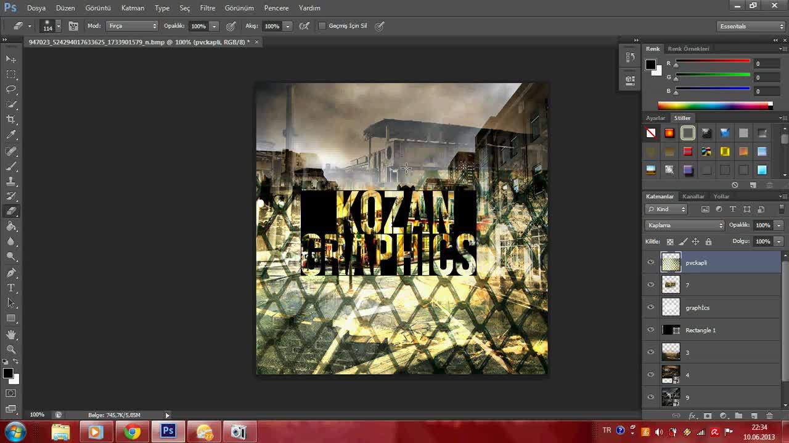Open the layer Opaklık slider dropdown

(779, 225)
